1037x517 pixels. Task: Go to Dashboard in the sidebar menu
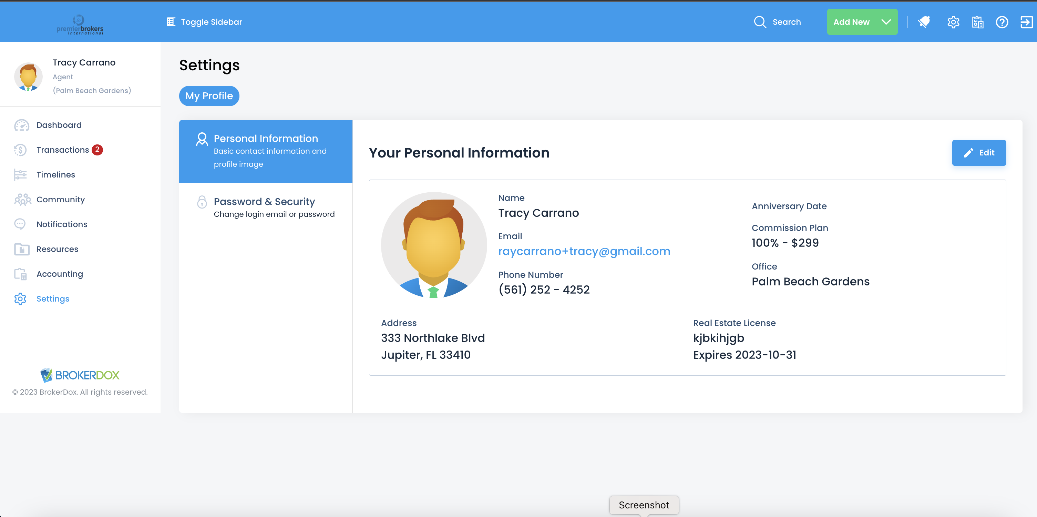[59, 125]
